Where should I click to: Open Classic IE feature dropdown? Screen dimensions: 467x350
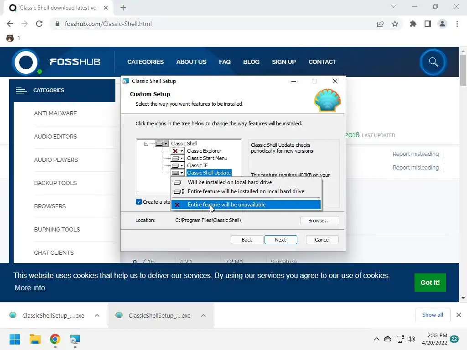(177, 165)
